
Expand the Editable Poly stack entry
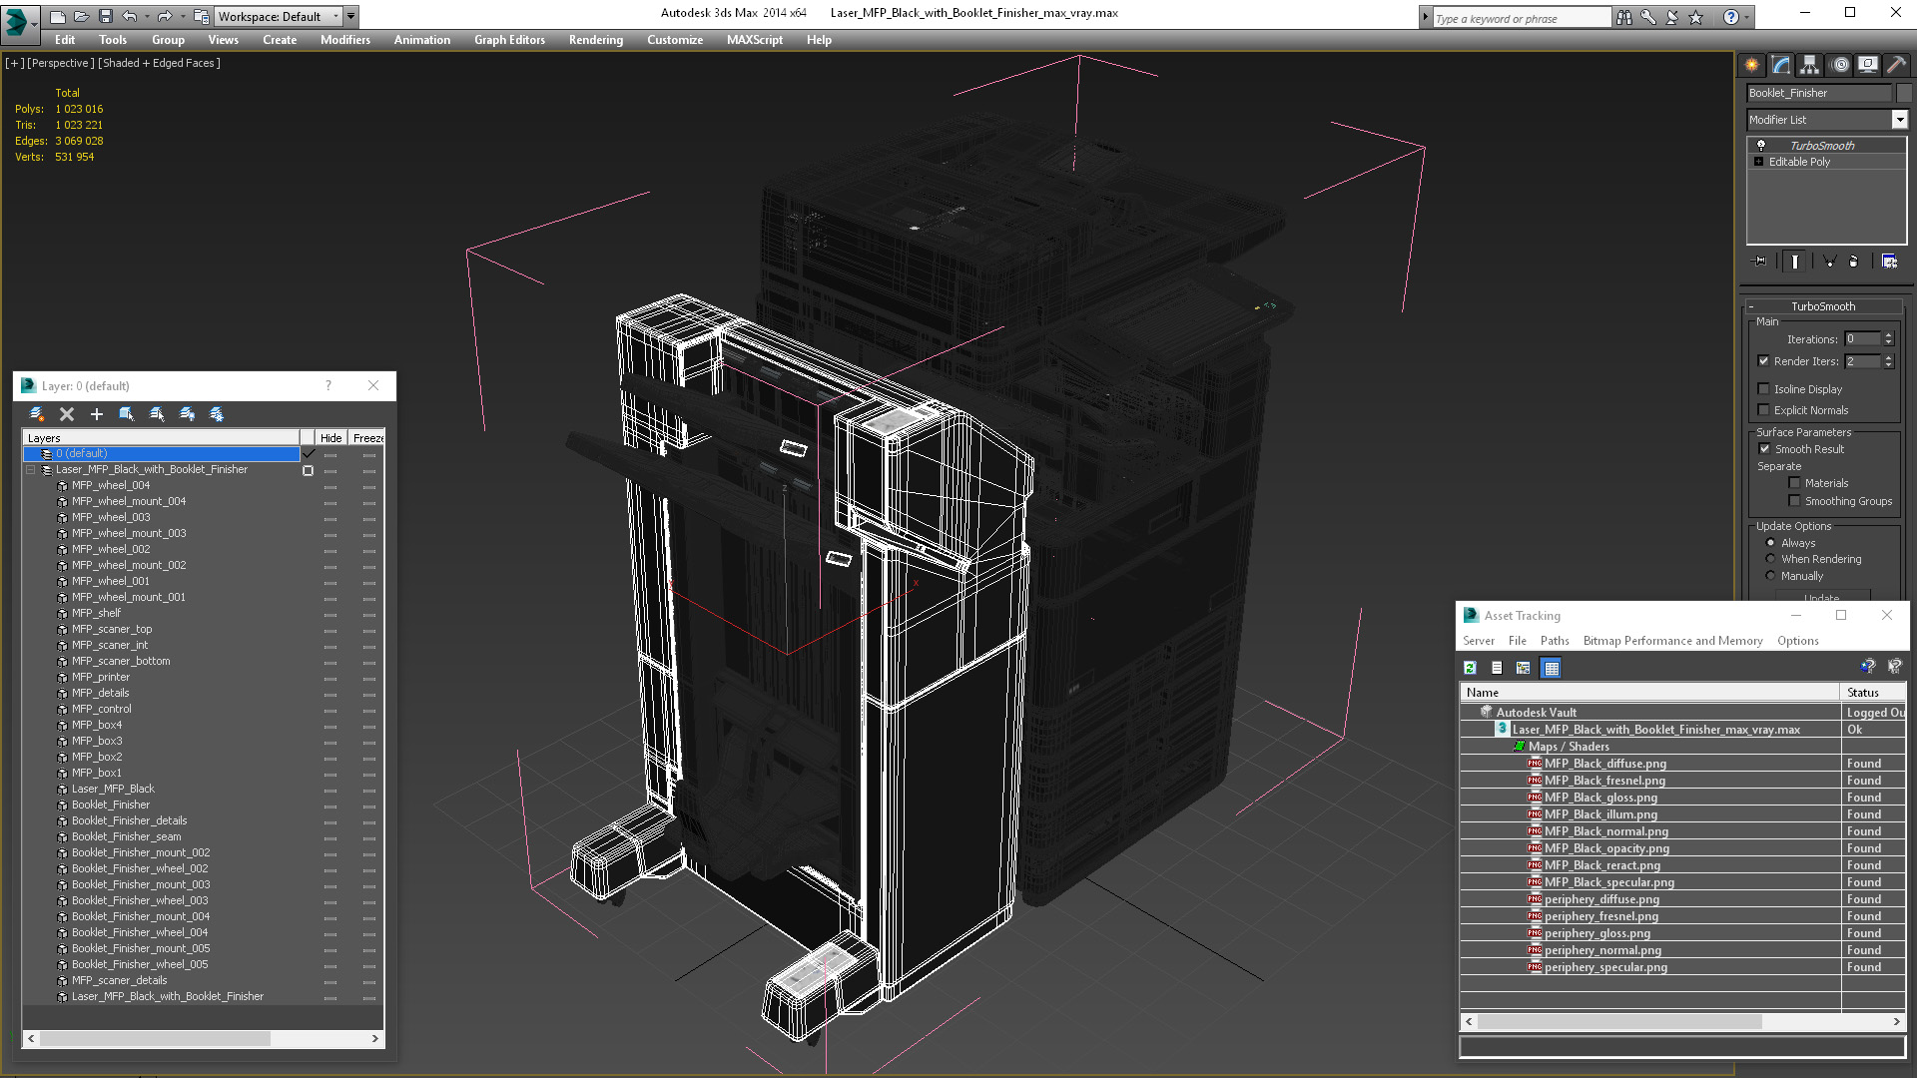[x=1758, y=162]
